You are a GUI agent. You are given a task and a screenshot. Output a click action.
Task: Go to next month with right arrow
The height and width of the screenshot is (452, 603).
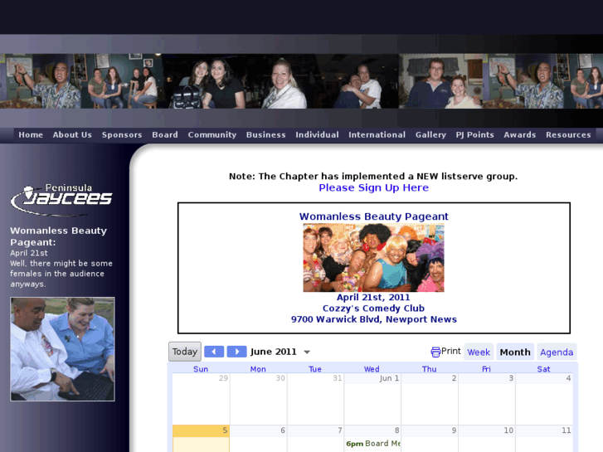(x=236, y=352)
